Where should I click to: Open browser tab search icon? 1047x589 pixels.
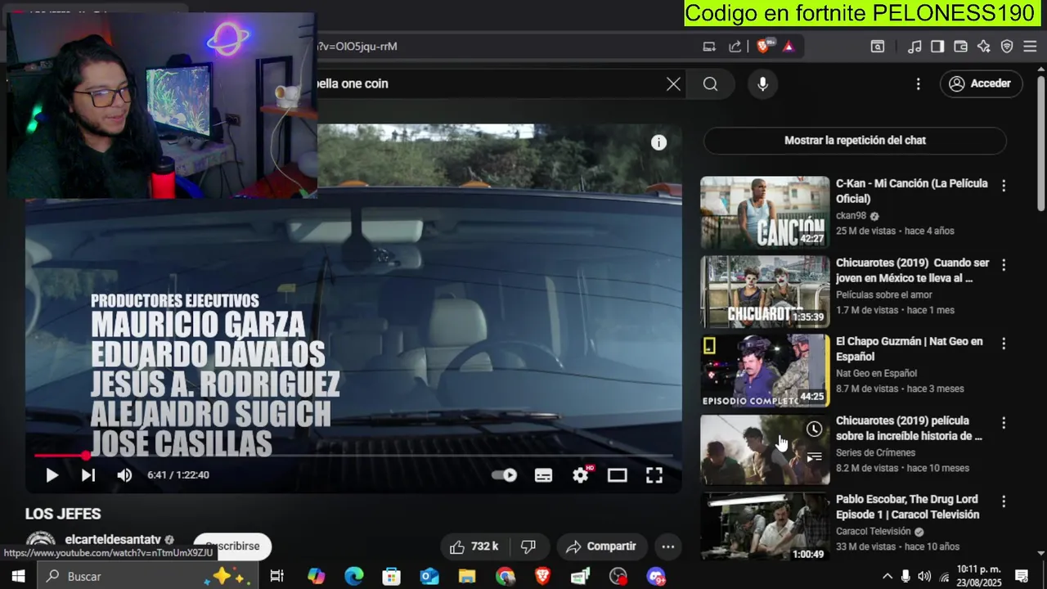pos(878,47)
